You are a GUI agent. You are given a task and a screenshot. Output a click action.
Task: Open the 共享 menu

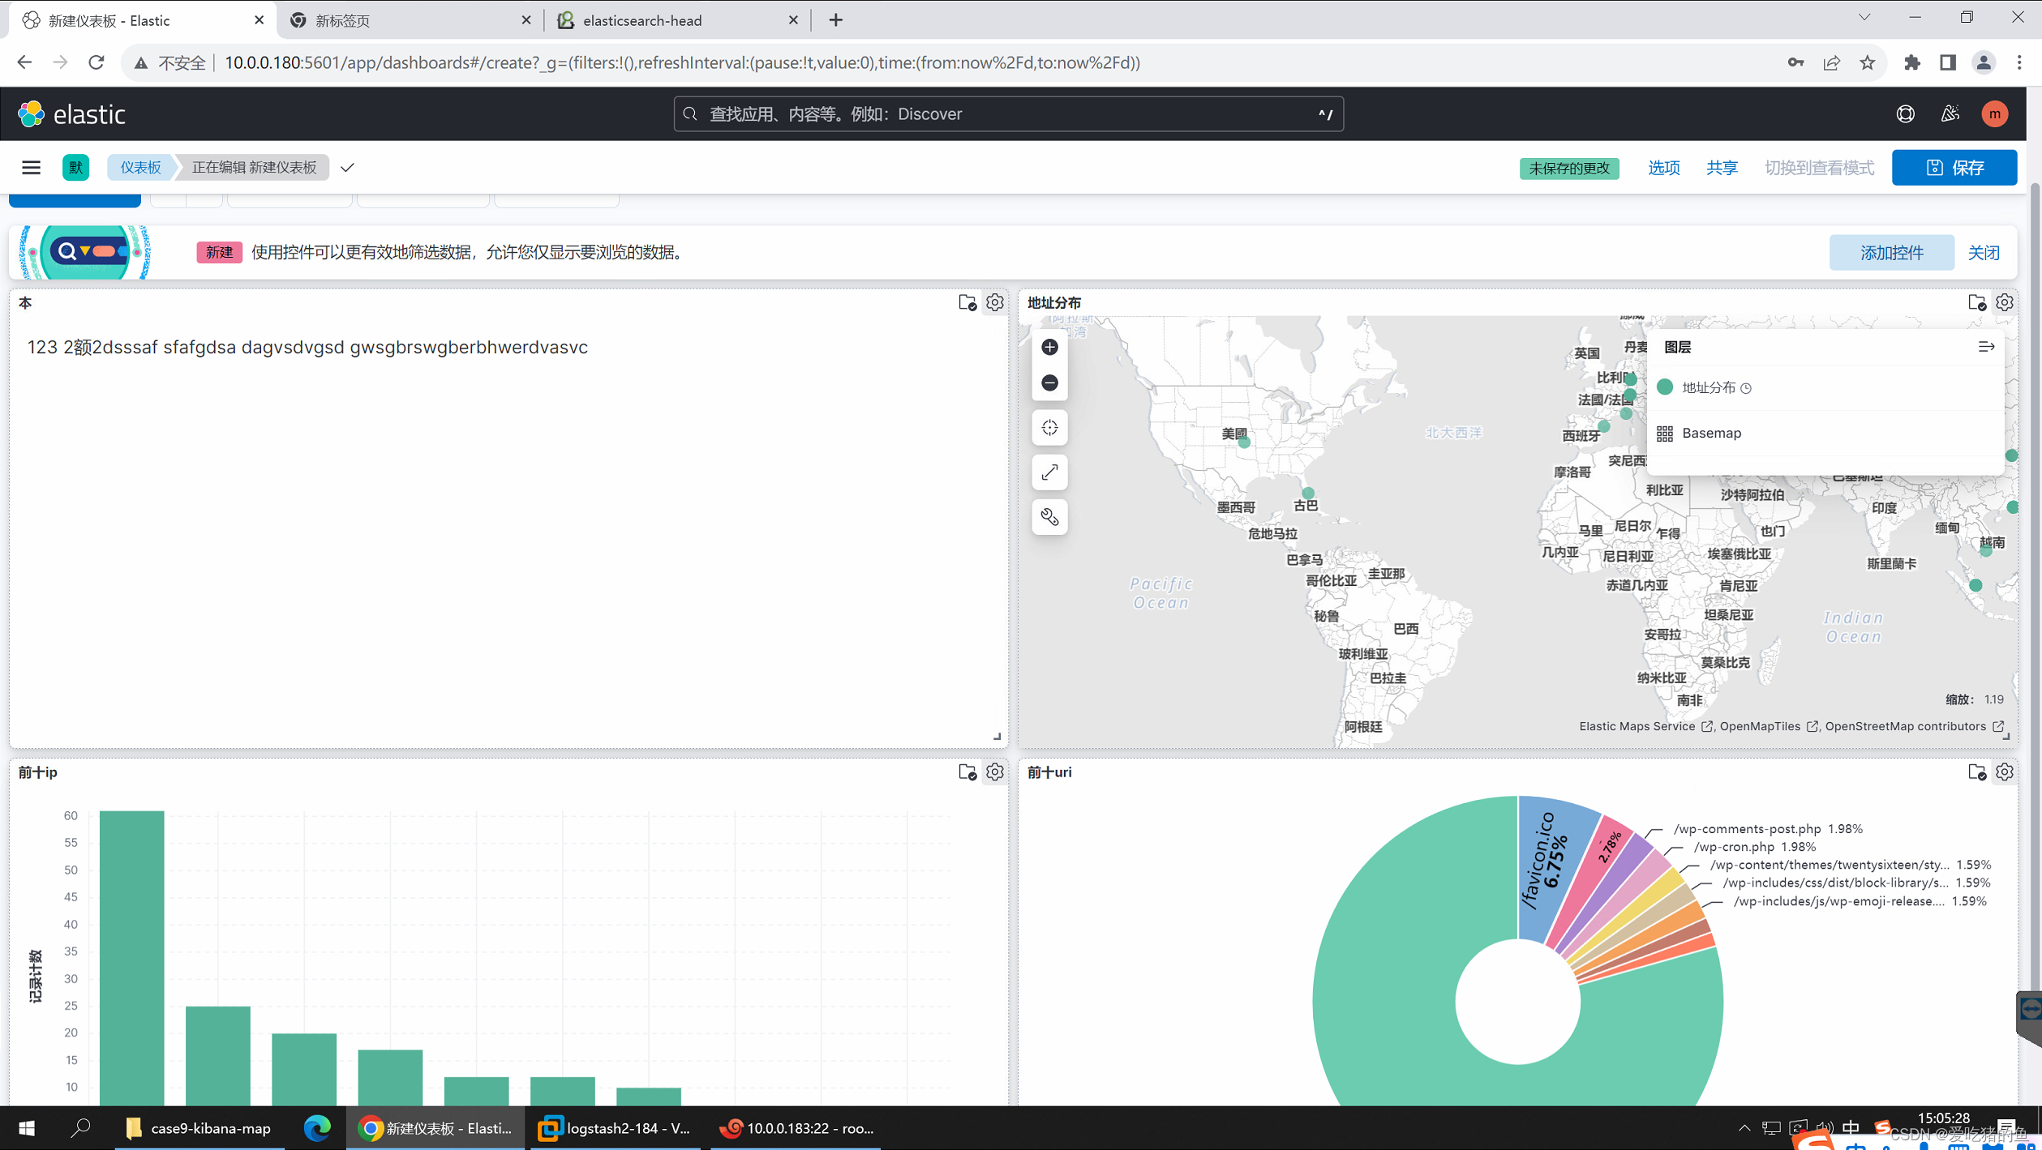[x=1722, y=168]
